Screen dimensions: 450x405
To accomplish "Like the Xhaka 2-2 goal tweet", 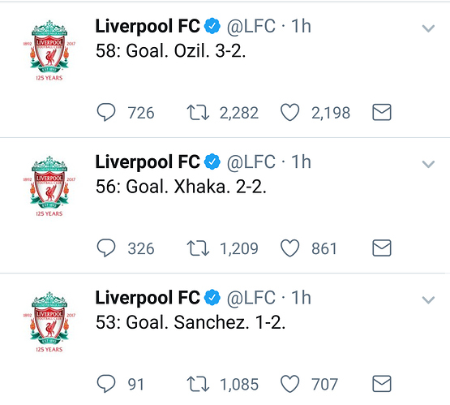I will (289, 248).
